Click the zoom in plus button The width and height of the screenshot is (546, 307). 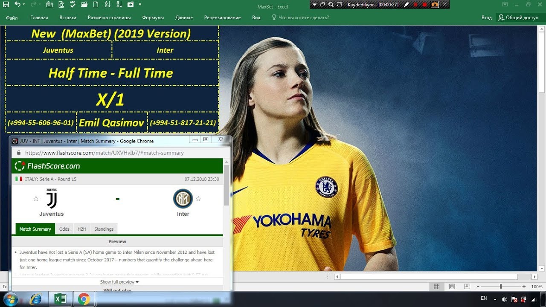pos(523,287)
